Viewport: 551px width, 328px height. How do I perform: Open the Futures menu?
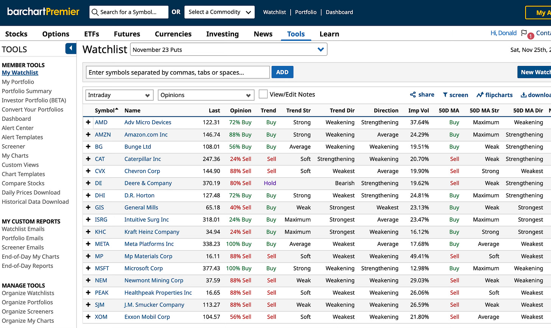point(127,34)
